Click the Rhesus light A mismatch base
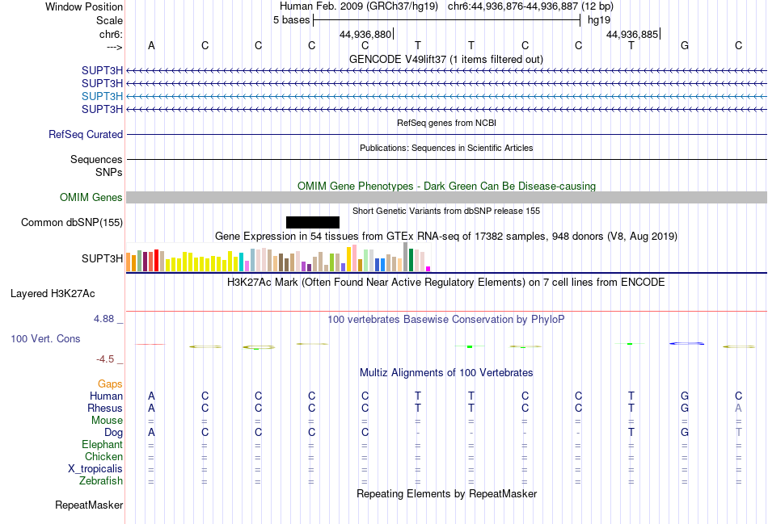This screenshot has width=768, height=524. [x=738, y=408]
